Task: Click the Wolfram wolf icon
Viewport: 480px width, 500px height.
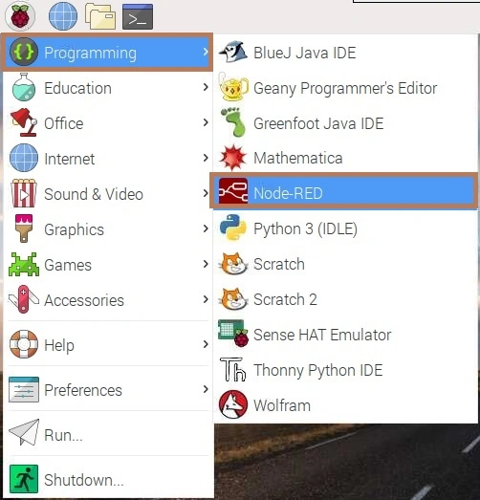Action: coord(233,404)
